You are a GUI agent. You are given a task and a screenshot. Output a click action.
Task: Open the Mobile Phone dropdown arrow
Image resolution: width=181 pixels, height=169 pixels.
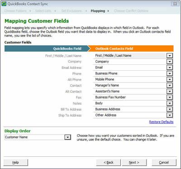170,79
